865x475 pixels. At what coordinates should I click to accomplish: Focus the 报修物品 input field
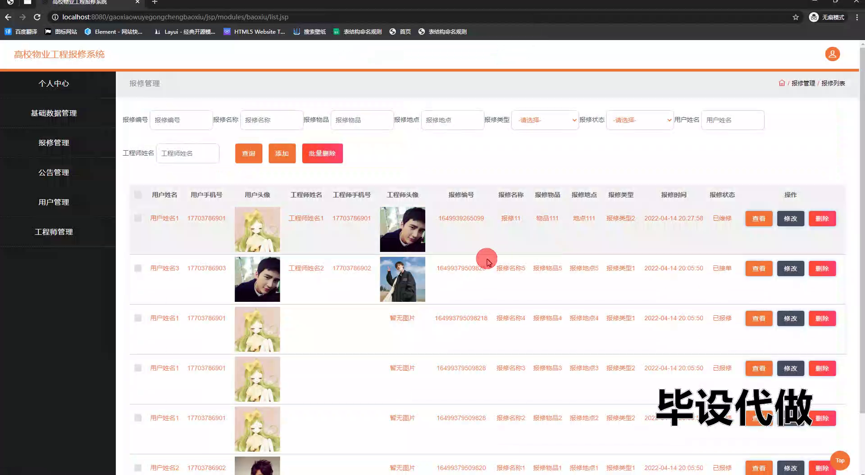tap(362, 120)
